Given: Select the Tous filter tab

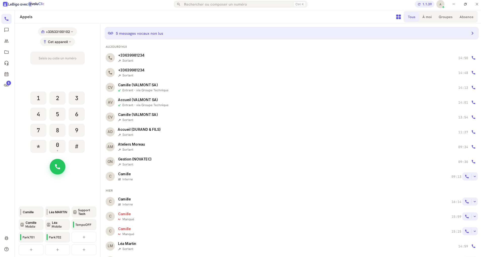Looking at the screenshot, I should coord(411,17).
